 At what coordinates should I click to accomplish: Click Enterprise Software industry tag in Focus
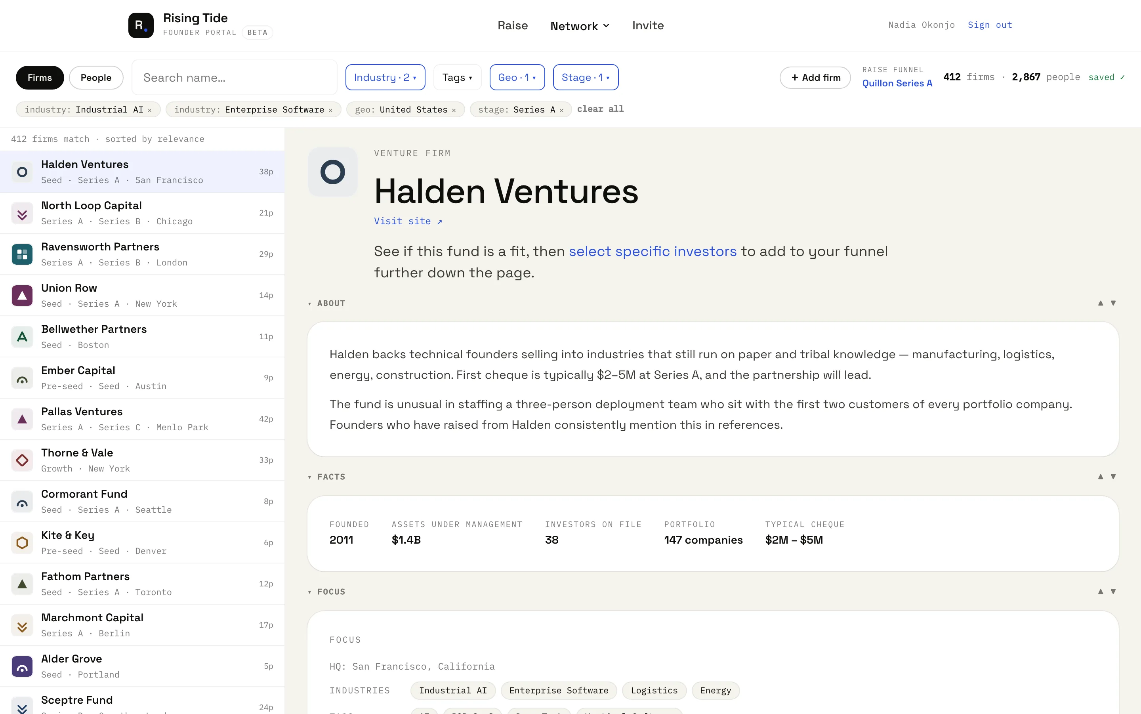click(x=559, y=690)
